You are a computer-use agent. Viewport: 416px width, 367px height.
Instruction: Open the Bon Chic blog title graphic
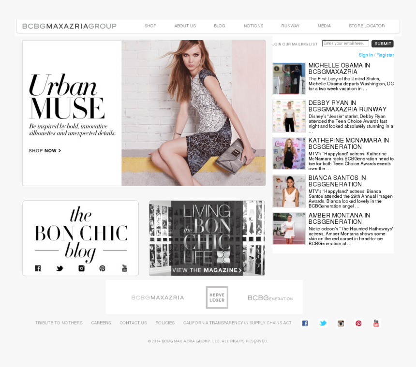pyautogui.click(x=81, y=234)
